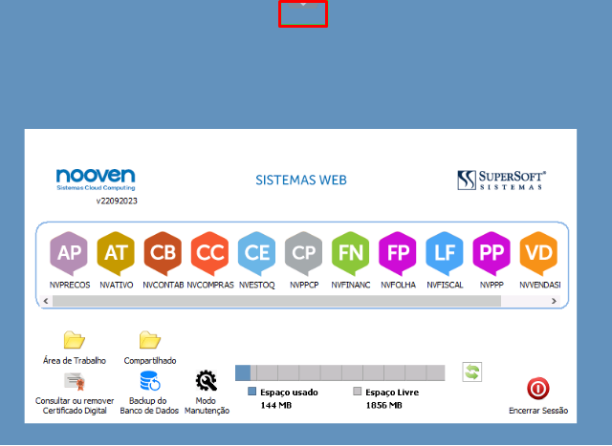Screen dimensions: 612x446
Task: Open the NVESTOQ (CE) inventory module
Action: pyautogui.click(x=256, y=254)
